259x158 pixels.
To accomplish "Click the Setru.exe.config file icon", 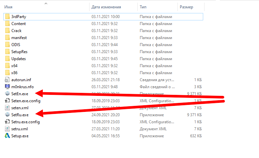I will [7, 122].
